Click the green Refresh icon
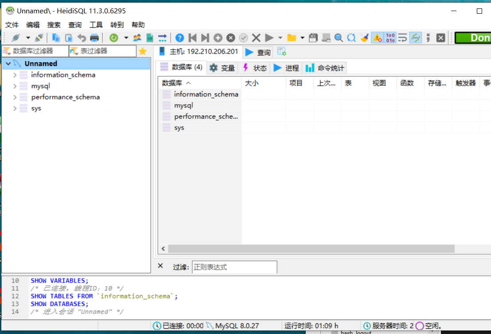491x334 pixels. coord(114,38)
